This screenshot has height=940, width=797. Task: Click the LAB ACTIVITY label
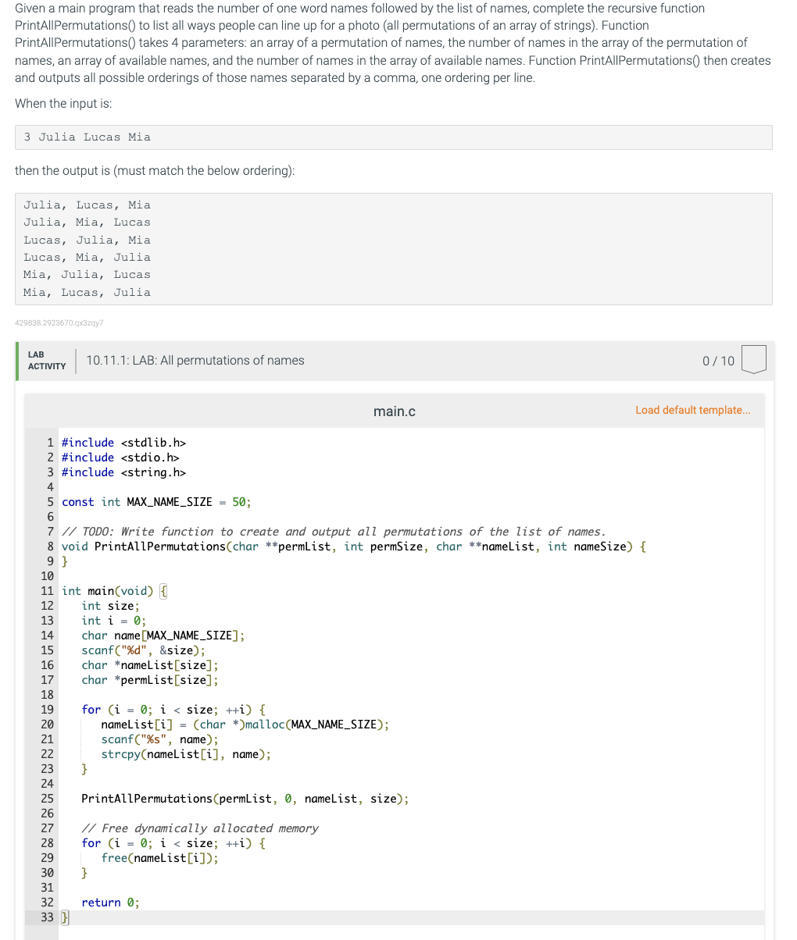pos(46,359)
